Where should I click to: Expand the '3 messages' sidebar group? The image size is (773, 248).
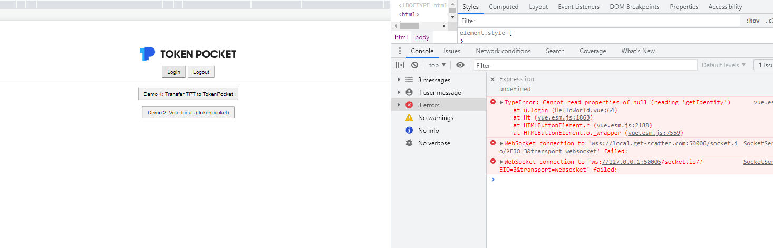(399, 80)
